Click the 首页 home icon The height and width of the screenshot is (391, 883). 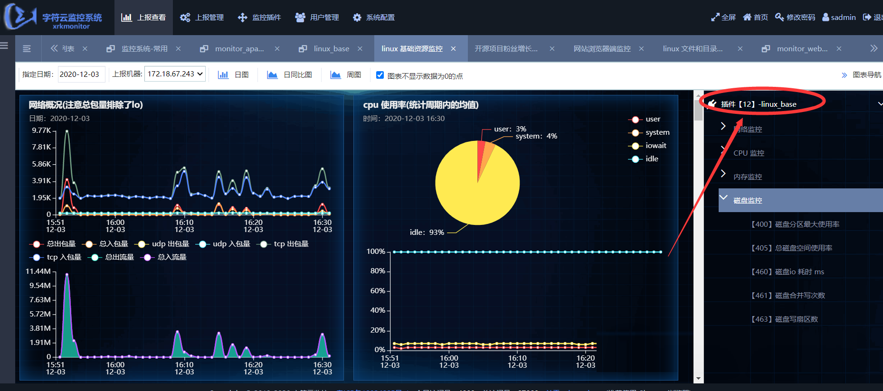click(747, 18)
